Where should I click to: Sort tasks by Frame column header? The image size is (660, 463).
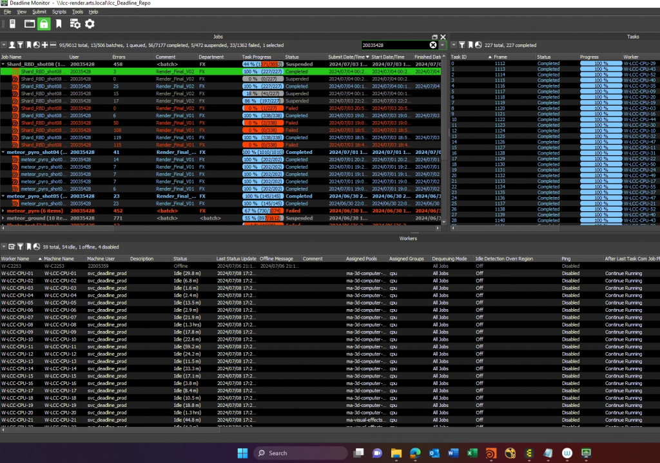pyautogui.click(x=514, y=57)
